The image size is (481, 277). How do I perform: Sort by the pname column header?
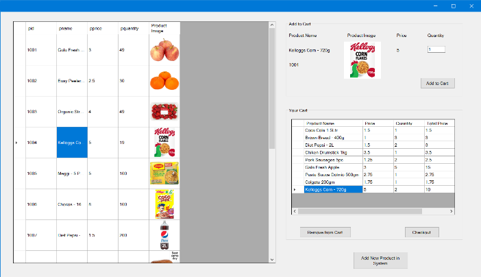pyautogui.click(x=71, y=28)
